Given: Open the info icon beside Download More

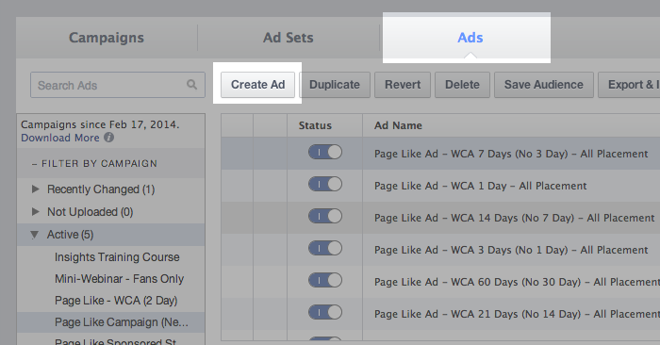Looking at the screenshot, I should click(x=109, y=138).
